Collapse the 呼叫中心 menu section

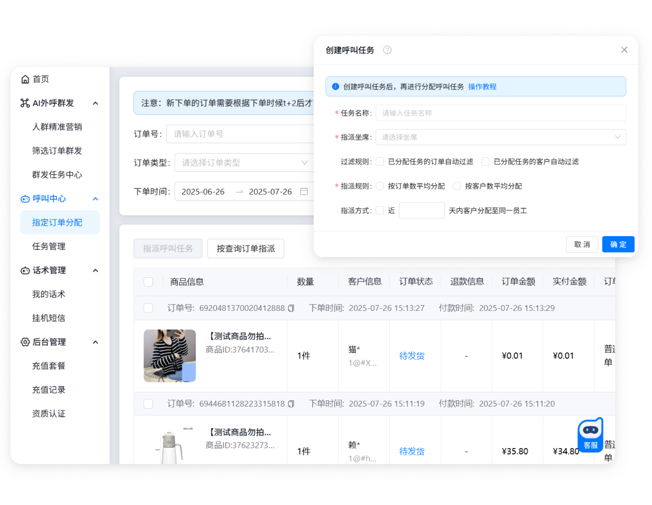tap(95, 199)
